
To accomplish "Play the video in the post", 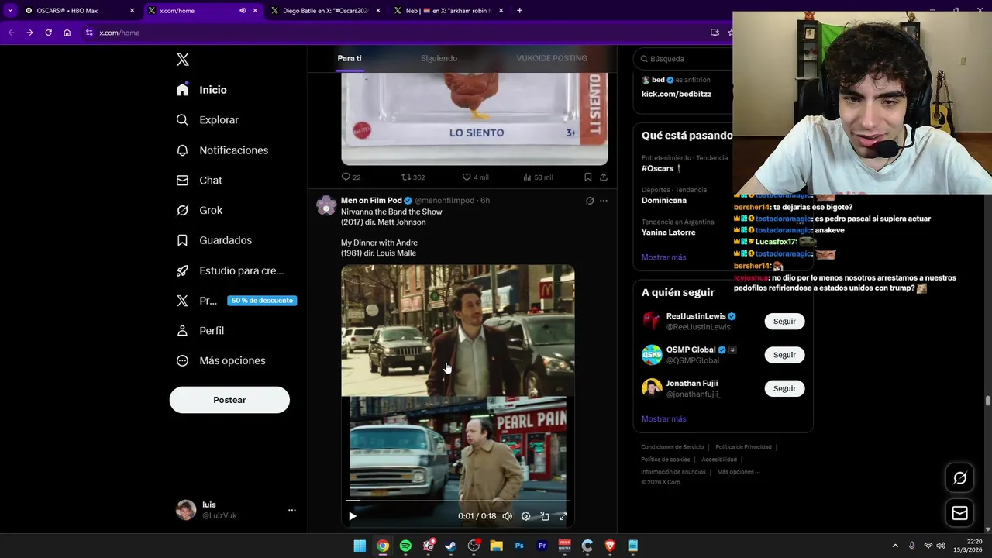I will [353, 516].
